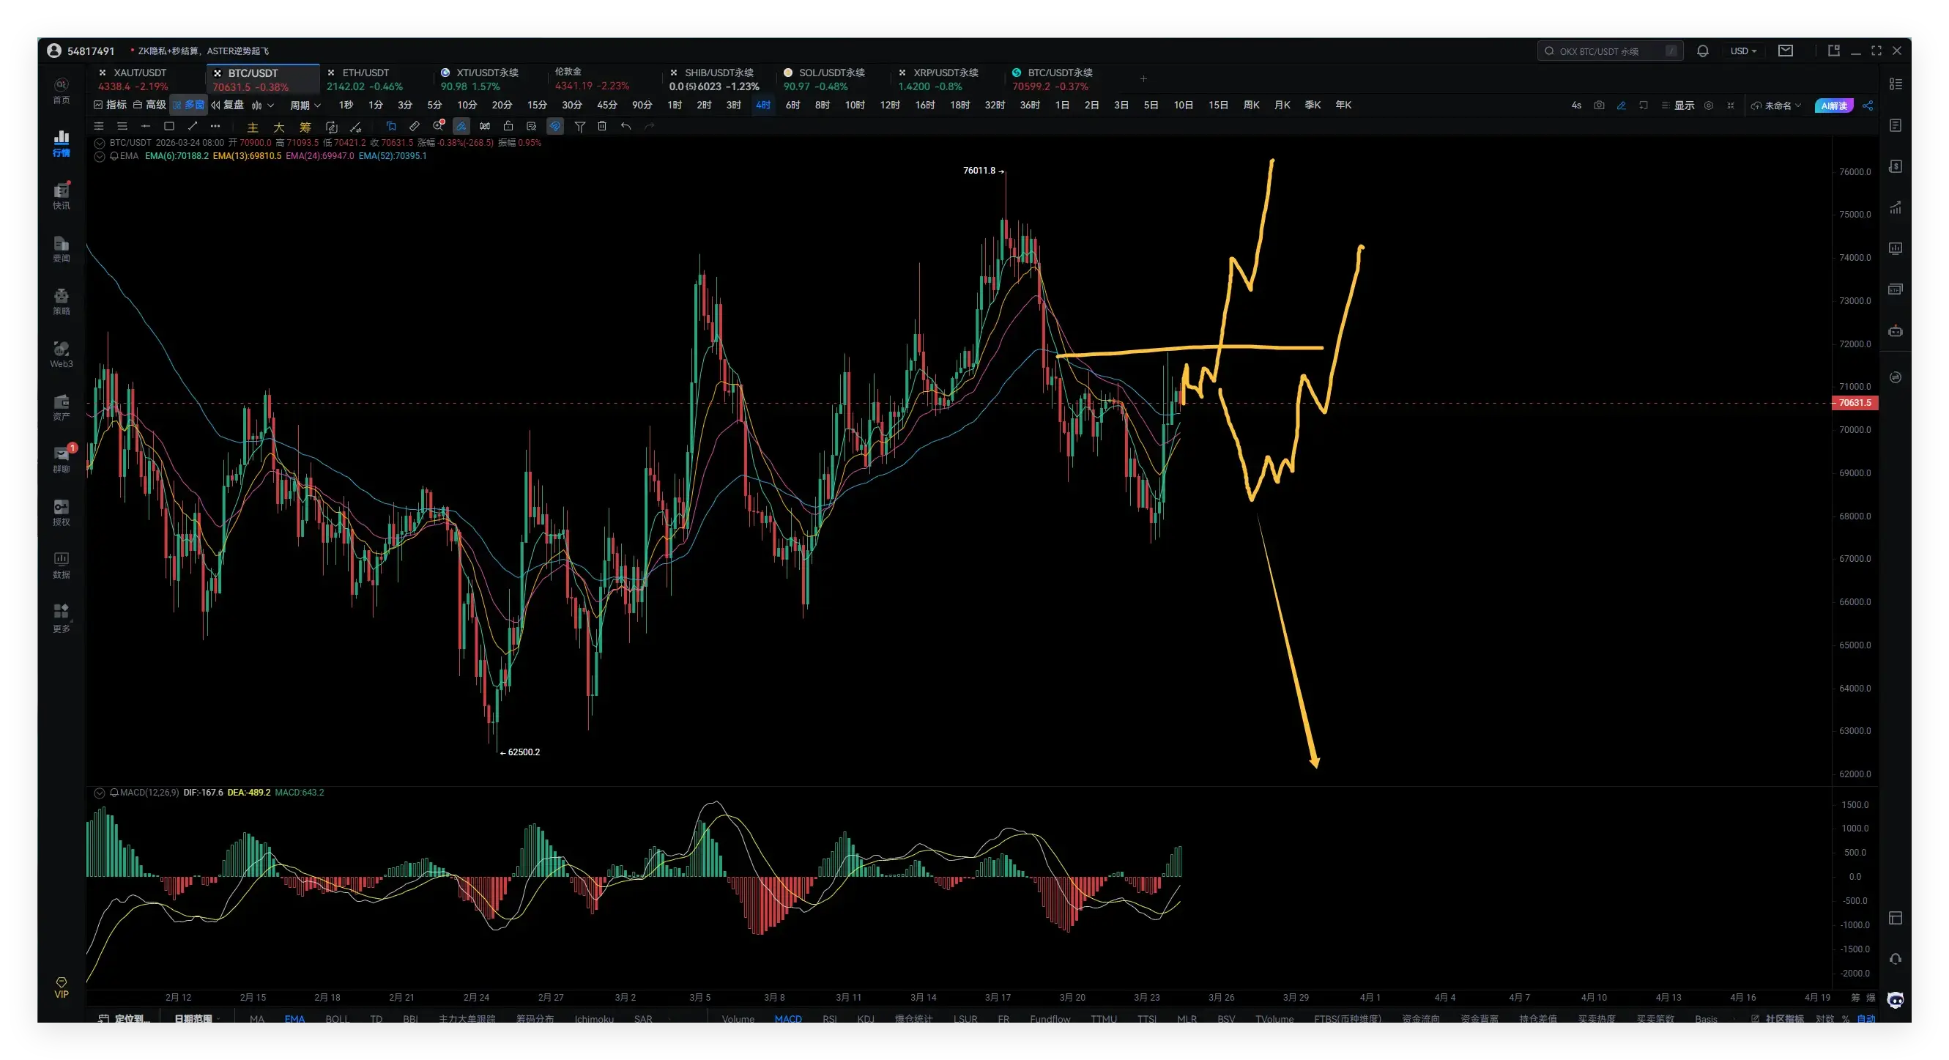Open the filter funnel tool
Image resolution: width=1949 pixels, height=1060 pixels.
click(x=579, y=126)
